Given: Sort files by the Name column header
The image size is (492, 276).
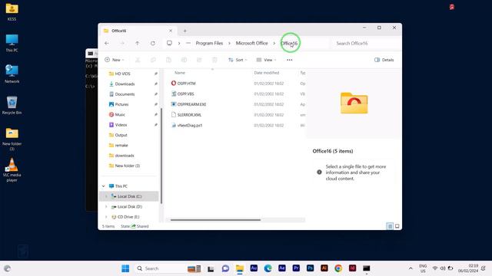Looking at the screenshot, I should 180,73.
